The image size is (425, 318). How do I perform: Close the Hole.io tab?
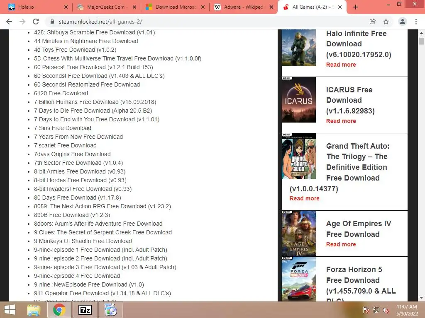pyautogui.click(x=66, y=7)
